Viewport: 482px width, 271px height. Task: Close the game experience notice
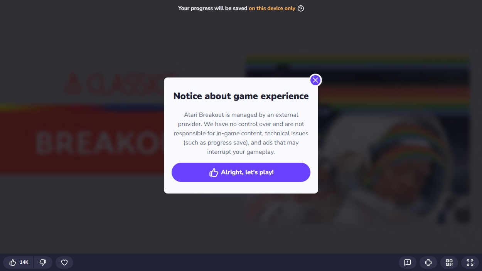pos(315,80)
